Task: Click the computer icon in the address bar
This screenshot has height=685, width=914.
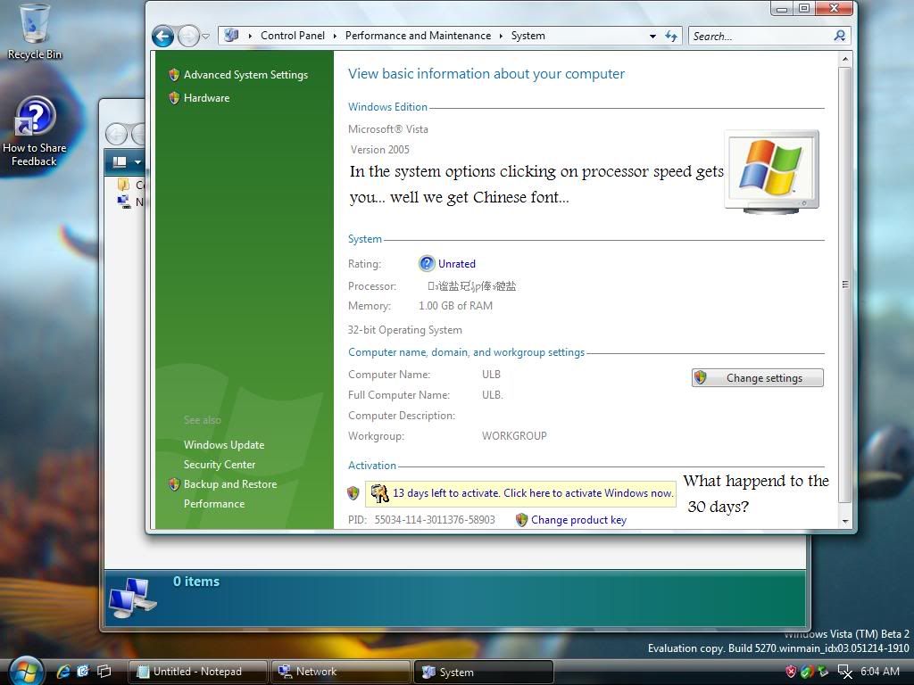Action: 231,36
